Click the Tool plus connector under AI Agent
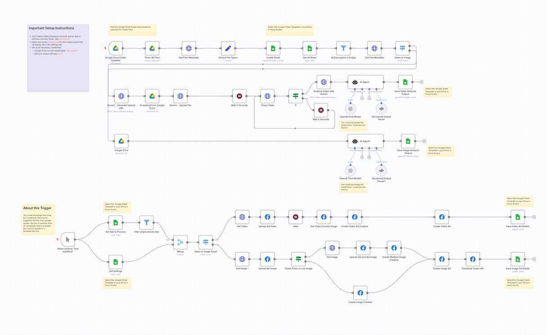Image resolution: width=547 pixels, height=335 pixels. click(369, 98)
